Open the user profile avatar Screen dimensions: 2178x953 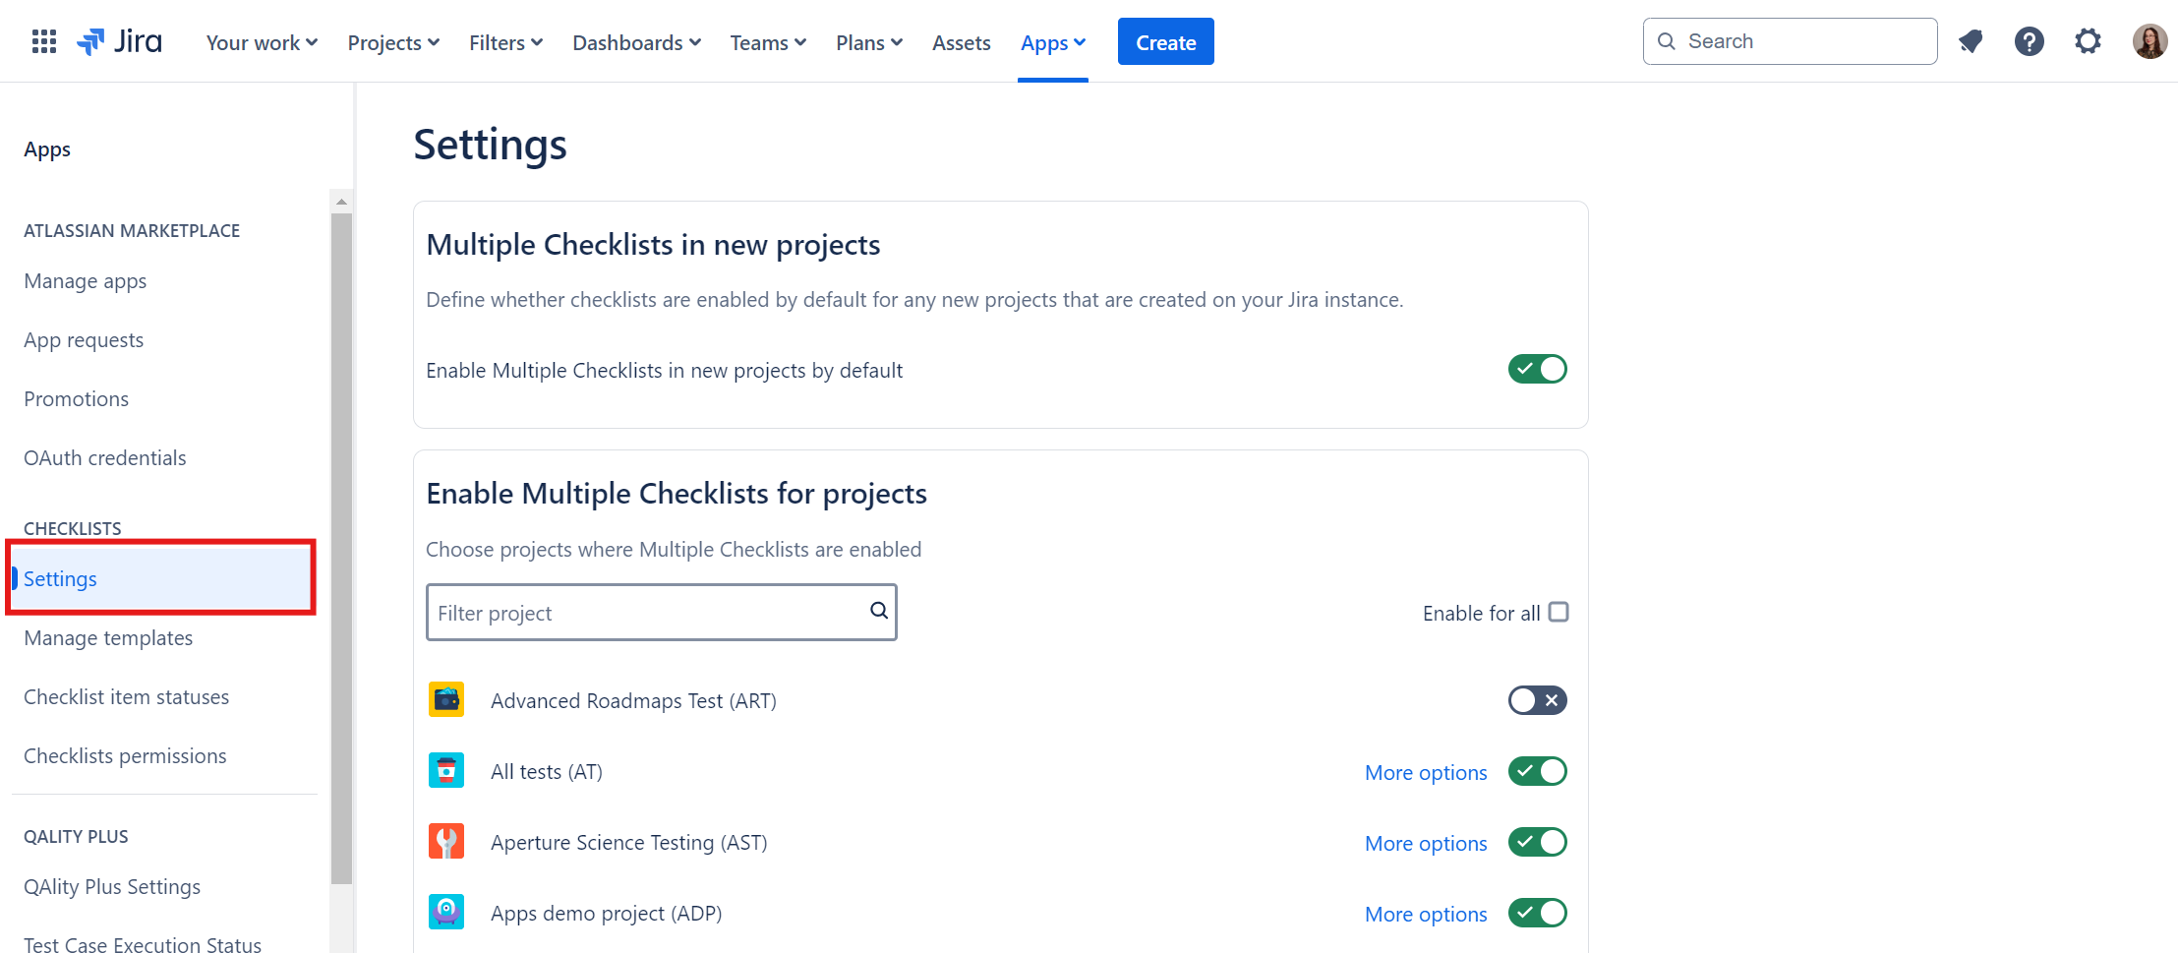[x=2149, y=41]
